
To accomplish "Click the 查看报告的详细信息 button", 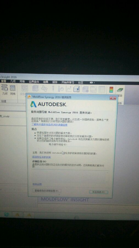I will point(46,191).
